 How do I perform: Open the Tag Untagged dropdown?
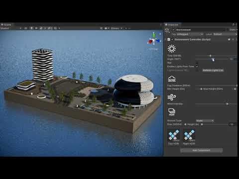tap(190, 34)
